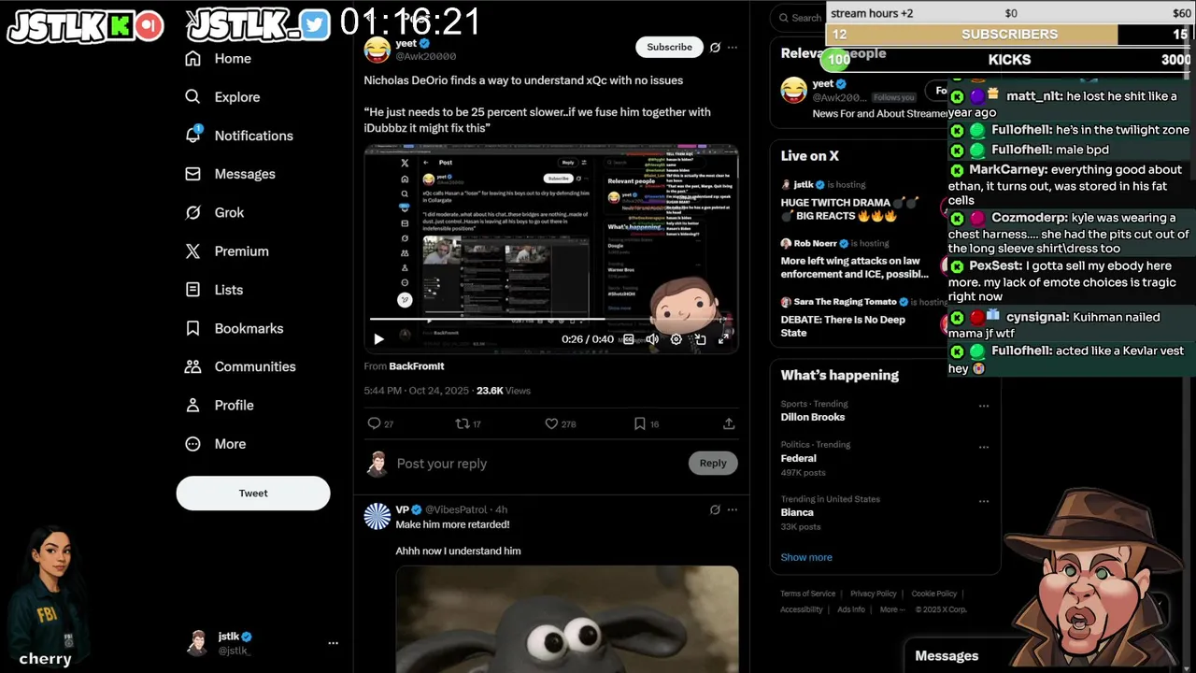Open yeet's profile in Relevant people

(x=823, y=83)
